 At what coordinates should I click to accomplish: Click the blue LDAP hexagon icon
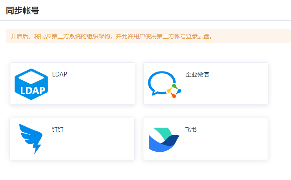coord(31,84)
